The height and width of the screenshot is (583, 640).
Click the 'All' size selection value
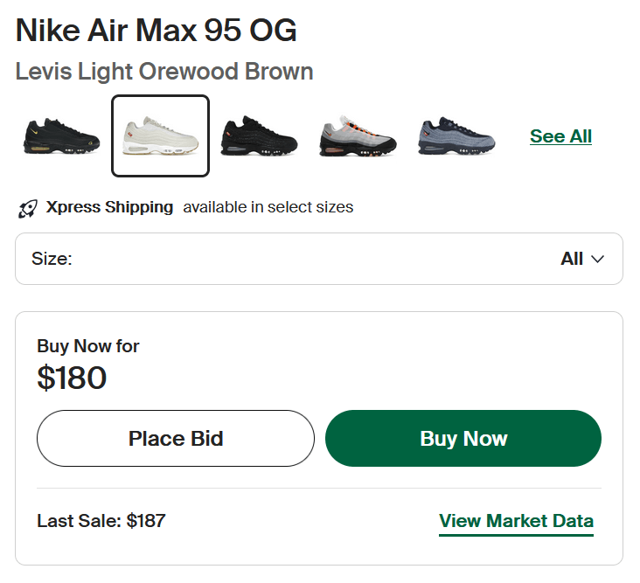pyautogui.click(x=572, y=260)
